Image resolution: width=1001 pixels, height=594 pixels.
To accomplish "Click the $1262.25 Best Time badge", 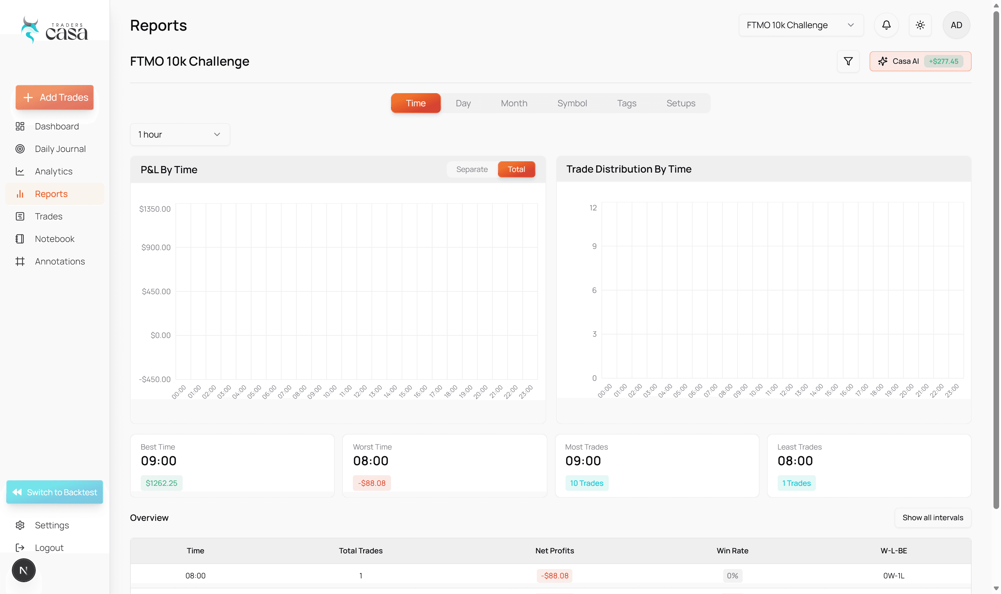I will (161, 483).
